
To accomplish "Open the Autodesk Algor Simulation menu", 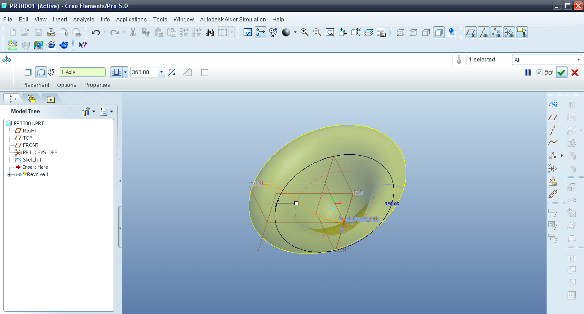I will click(233, 20).
